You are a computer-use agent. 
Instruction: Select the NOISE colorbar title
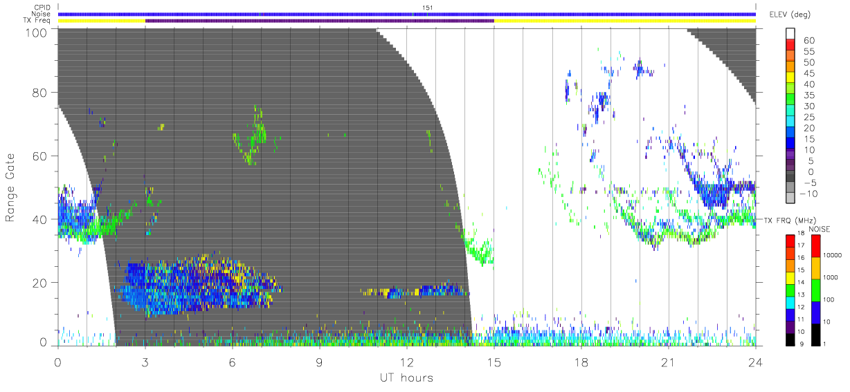point(820,229)
